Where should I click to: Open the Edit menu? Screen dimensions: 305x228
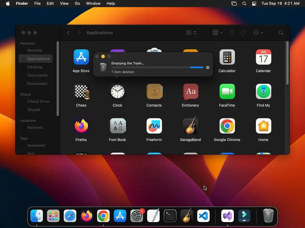tap(50, 4)
